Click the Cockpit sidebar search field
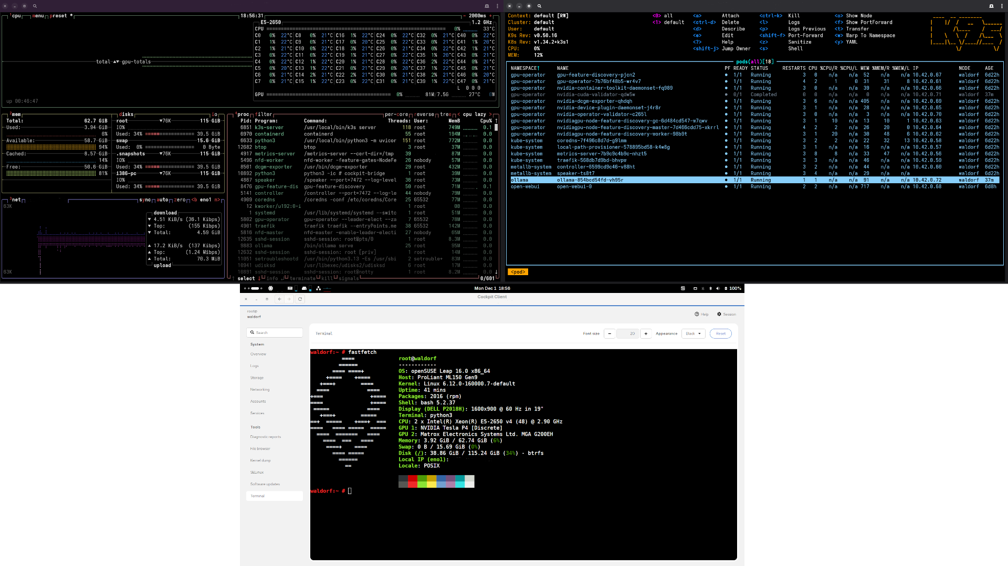This screenshot has width=1008, height=566. coord(275,332)
